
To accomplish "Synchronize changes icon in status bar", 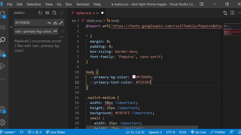I will (x=21, y=132).
